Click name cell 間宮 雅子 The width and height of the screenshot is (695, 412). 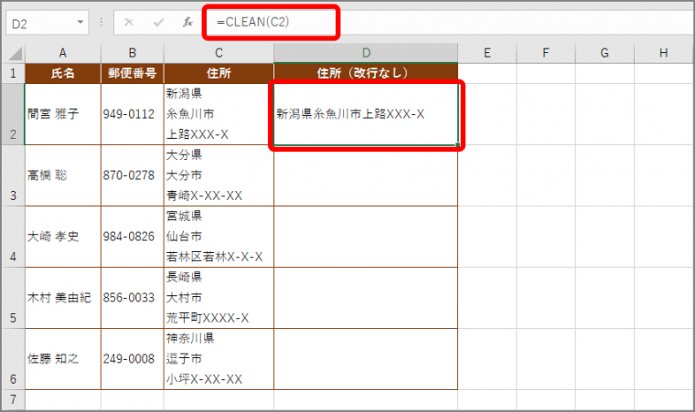pyautogui.click(x=63, y=114)
